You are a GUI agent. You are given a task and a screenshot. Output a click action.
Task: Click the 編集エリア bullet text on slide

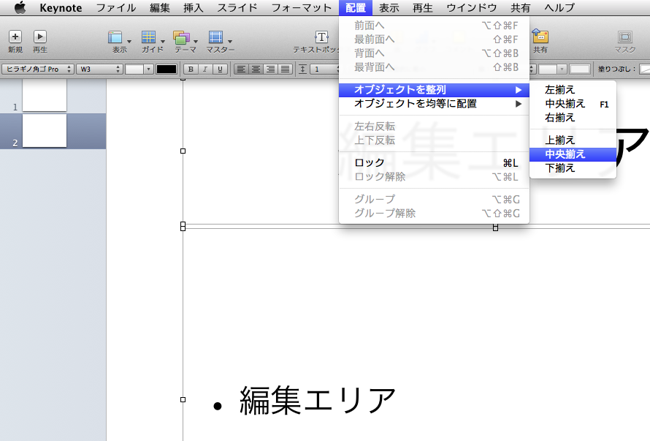pyautogui.click(x=318, y=400)
